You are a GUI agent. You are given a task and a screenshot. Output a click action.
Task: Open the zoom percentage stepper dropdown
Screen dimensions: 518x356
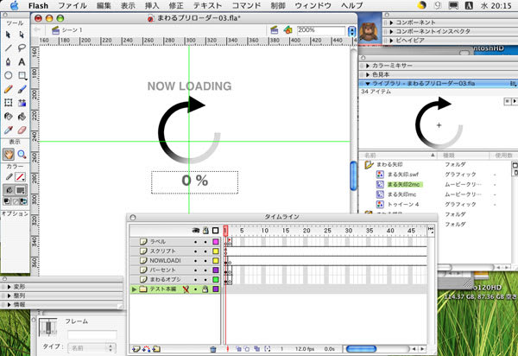[x=352, y=31]
